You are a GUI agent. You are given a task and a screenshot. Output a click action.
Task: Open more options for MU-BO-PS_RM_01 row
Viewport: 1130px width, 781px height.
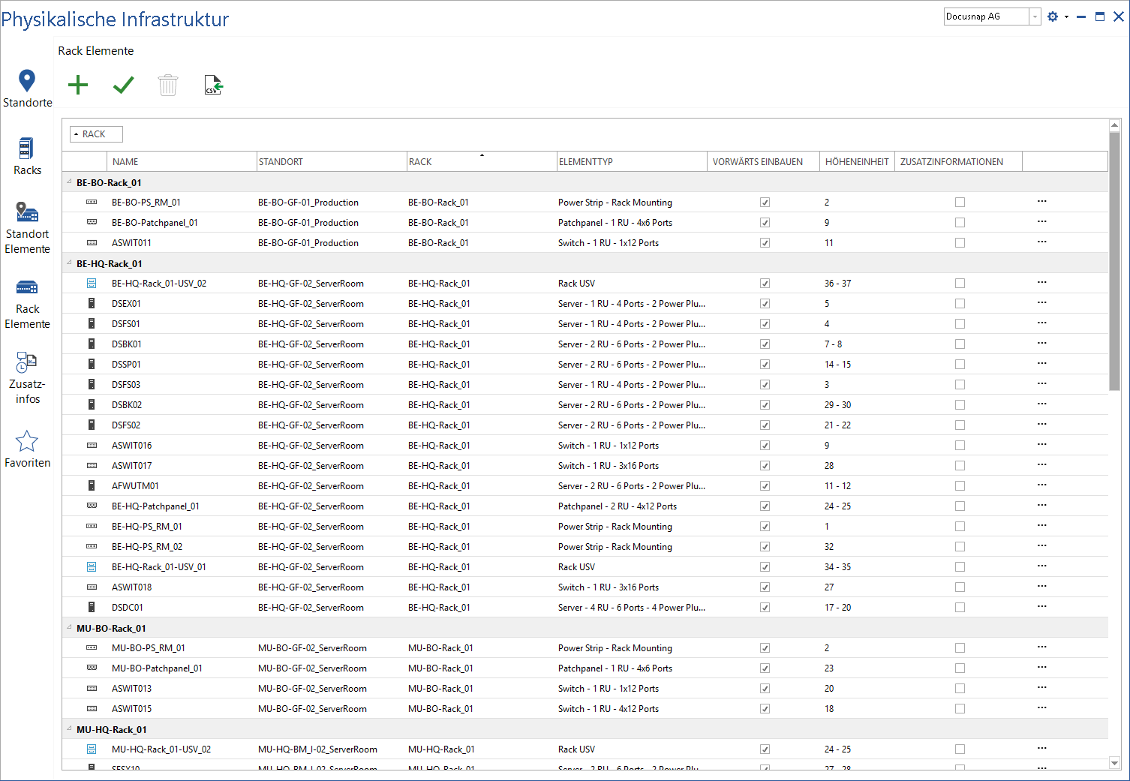(x=1041, y=647)
